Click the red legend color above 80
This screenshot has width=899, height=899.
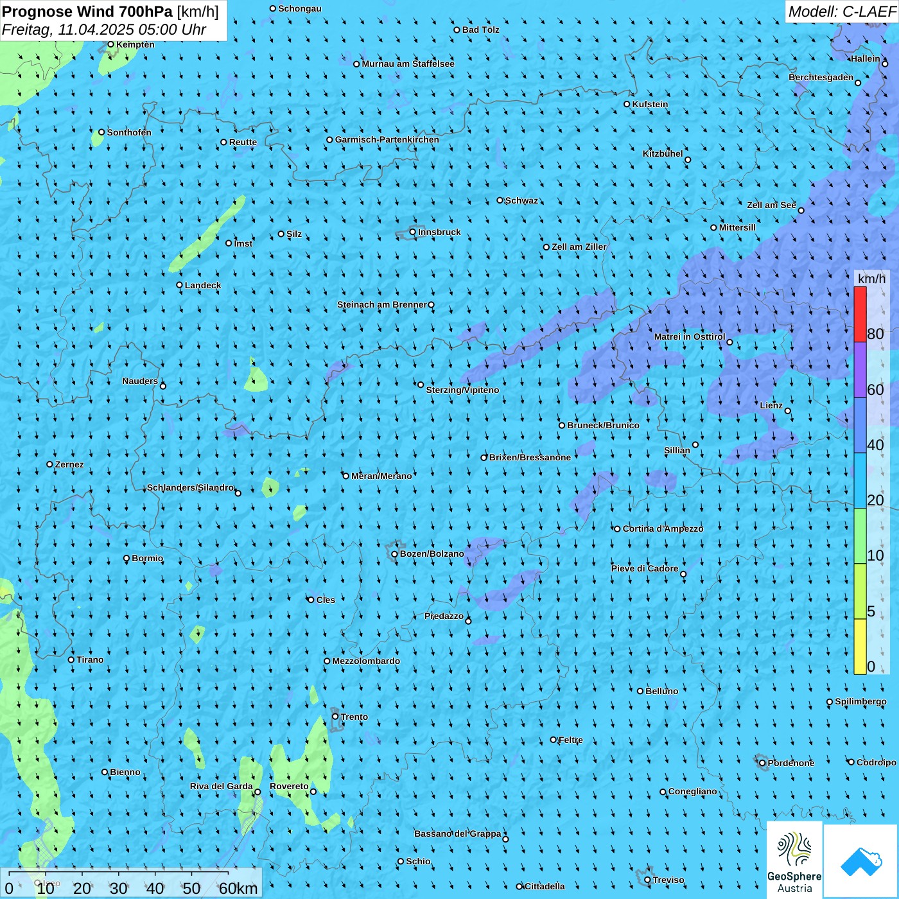pyautogui.click(x=860, y=314)
